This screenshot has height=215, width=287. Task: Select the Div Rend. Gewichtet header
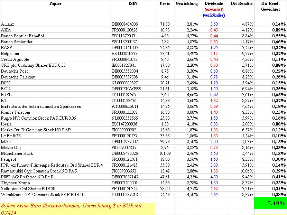pyautogui.click(x=270, y=10)
